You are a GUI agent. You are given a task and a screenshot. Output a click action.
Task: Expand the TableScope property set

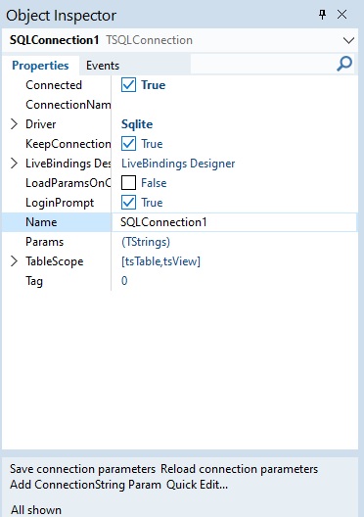pyautogui.click(x=14, y=261)
